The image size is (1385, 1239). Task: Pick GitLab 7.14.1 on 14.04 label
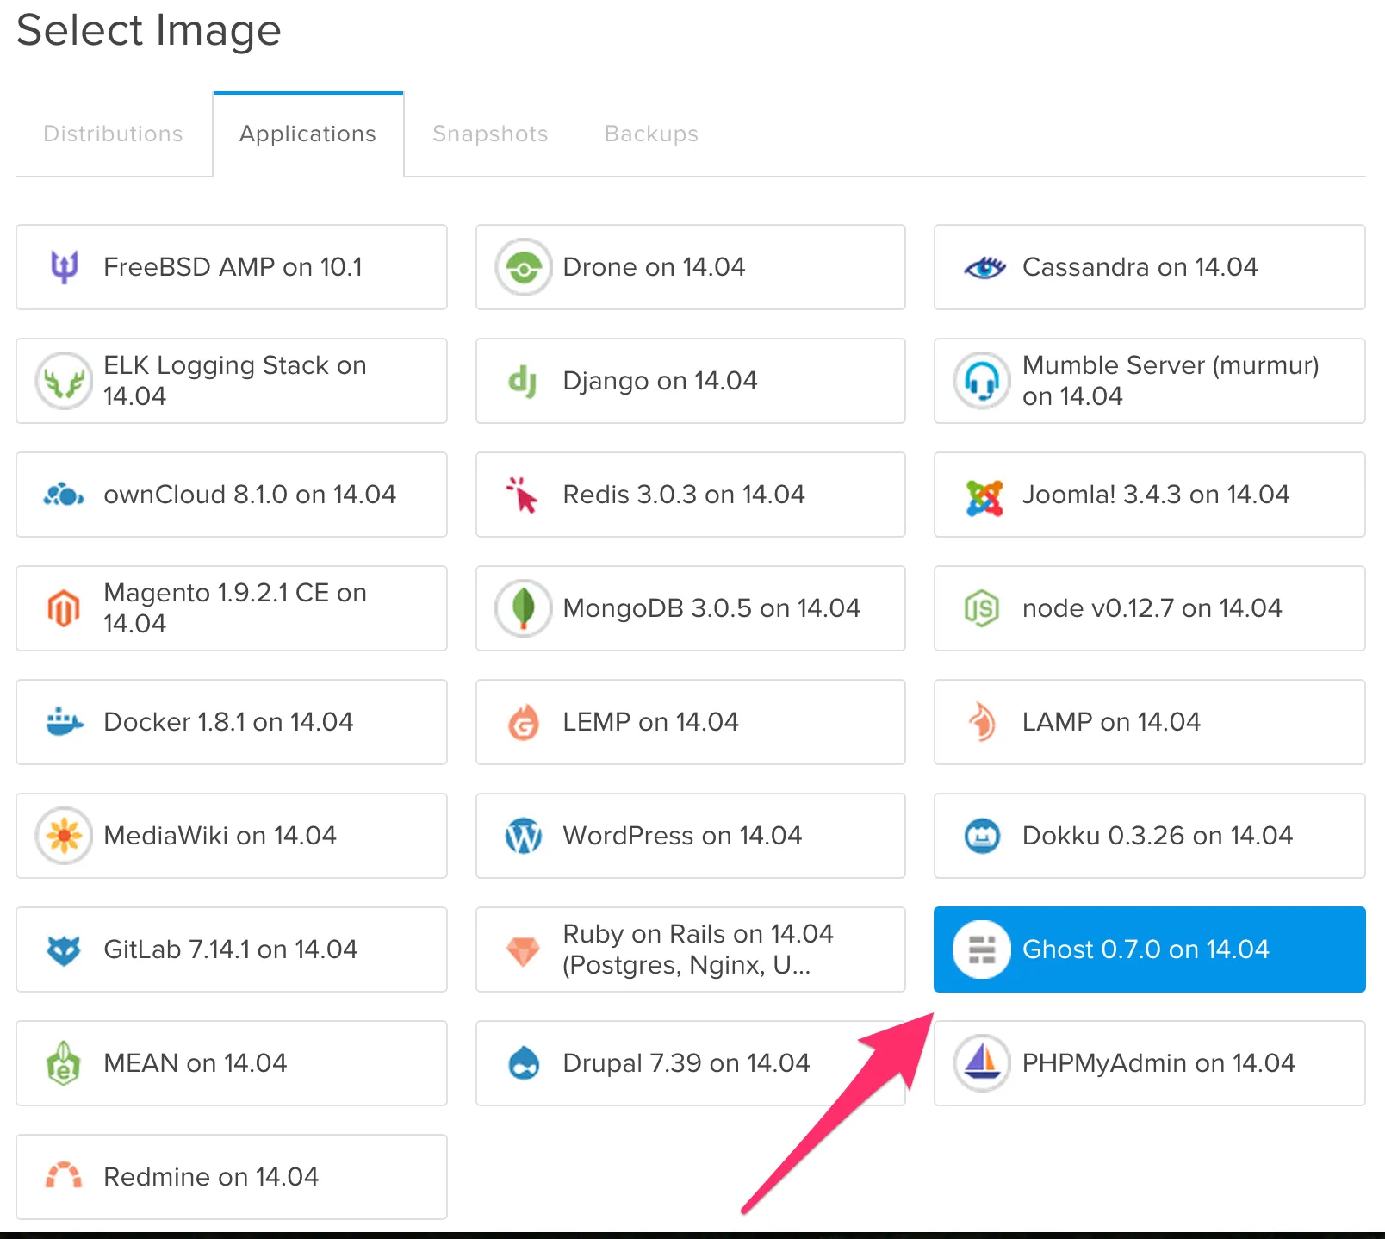point(230,949)
